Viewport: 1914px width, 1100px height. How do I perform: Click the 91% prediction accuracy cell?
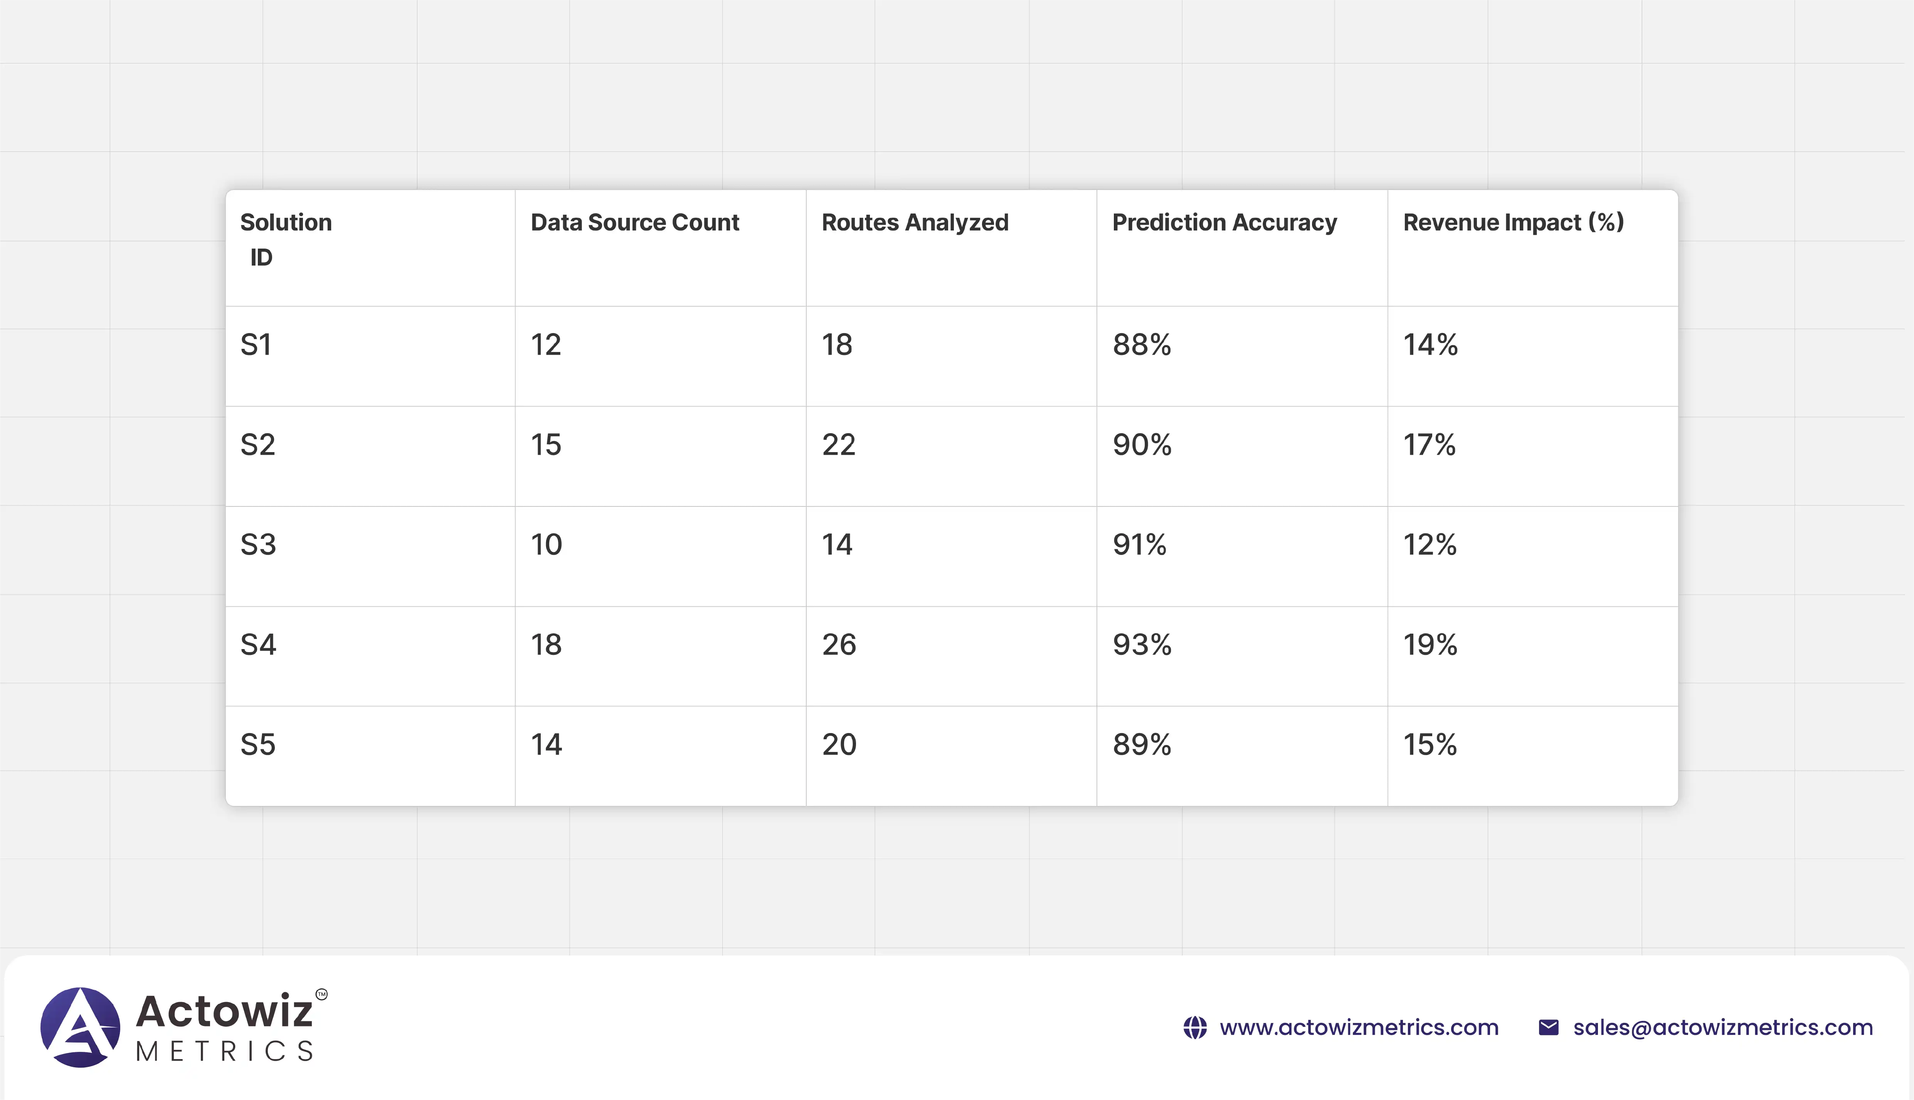pos(1139,545)
